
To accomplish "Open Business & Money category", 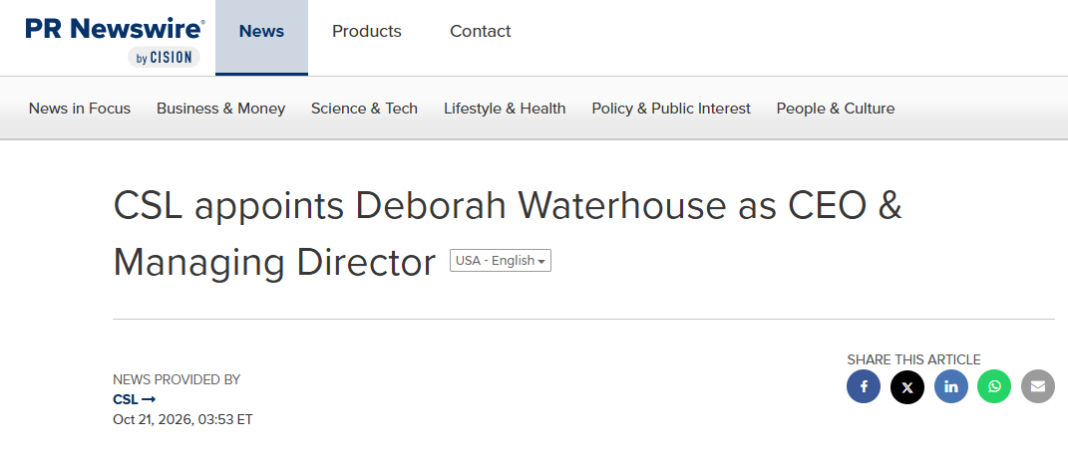I will pyautogui.click(x=220, y=109).
